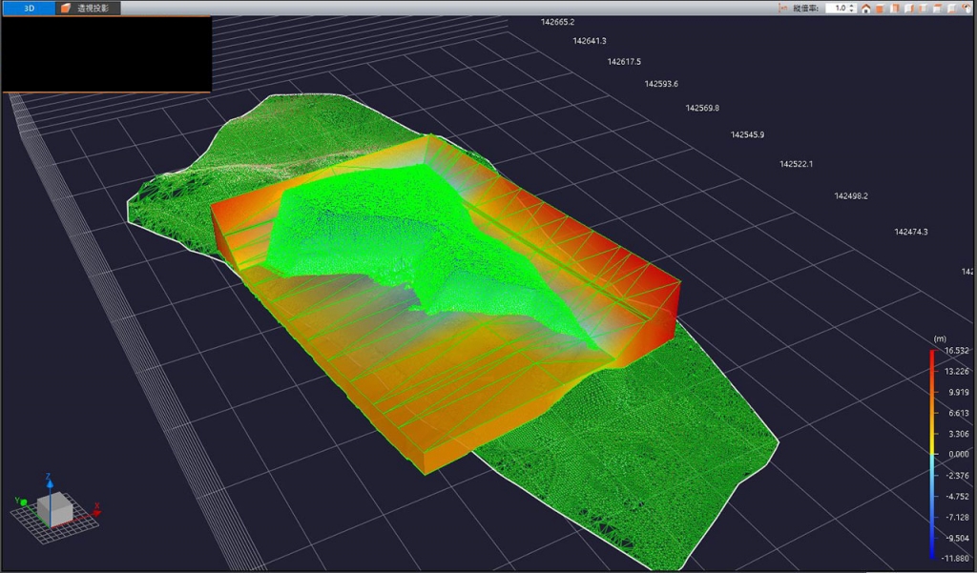Switch to the 3D tab
Screen dimensions: 977x573
point(29,8)
